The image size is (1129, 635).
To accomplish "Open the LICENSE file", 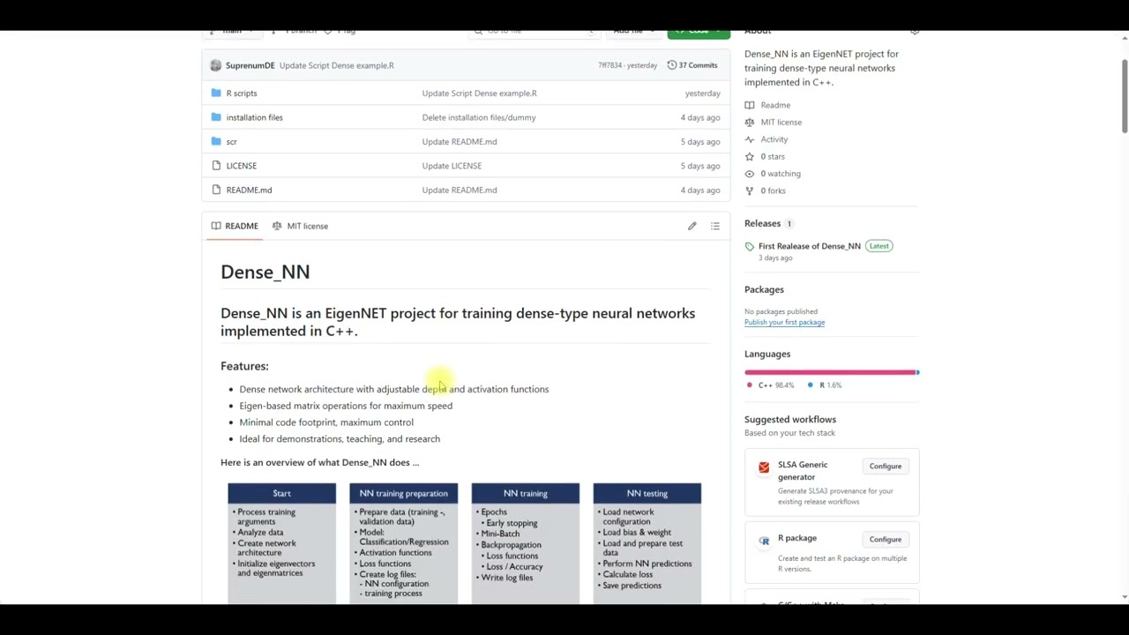I will 241,166.
